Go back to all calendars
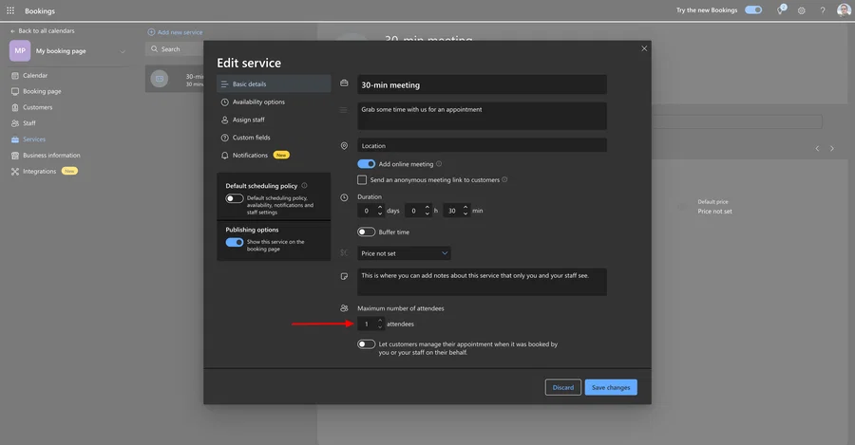This screenshot has height=445, width=855. click(x=42, y=31)
